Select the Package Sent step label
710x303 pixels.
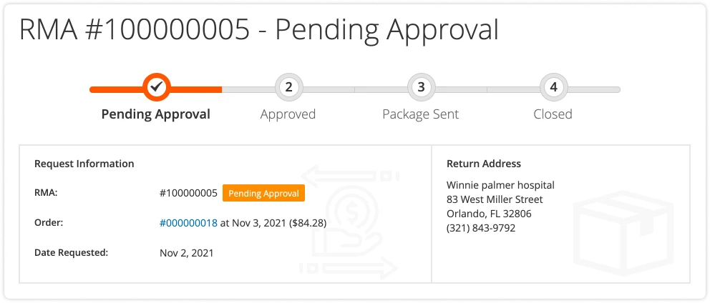tap(420, 114)
